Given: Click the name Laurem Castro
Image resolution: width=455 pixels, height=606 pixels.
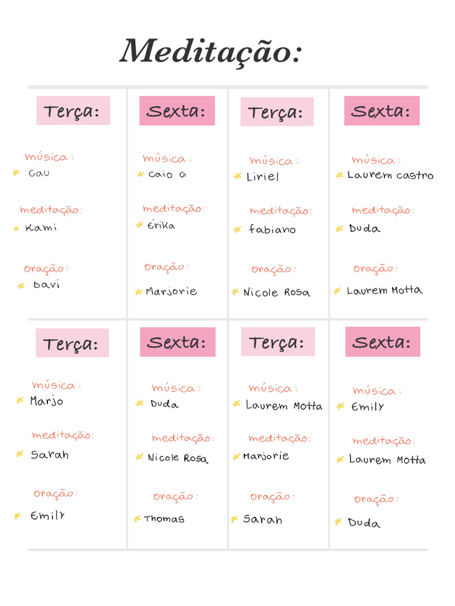Looking at the screenshot, I should 390,175.
